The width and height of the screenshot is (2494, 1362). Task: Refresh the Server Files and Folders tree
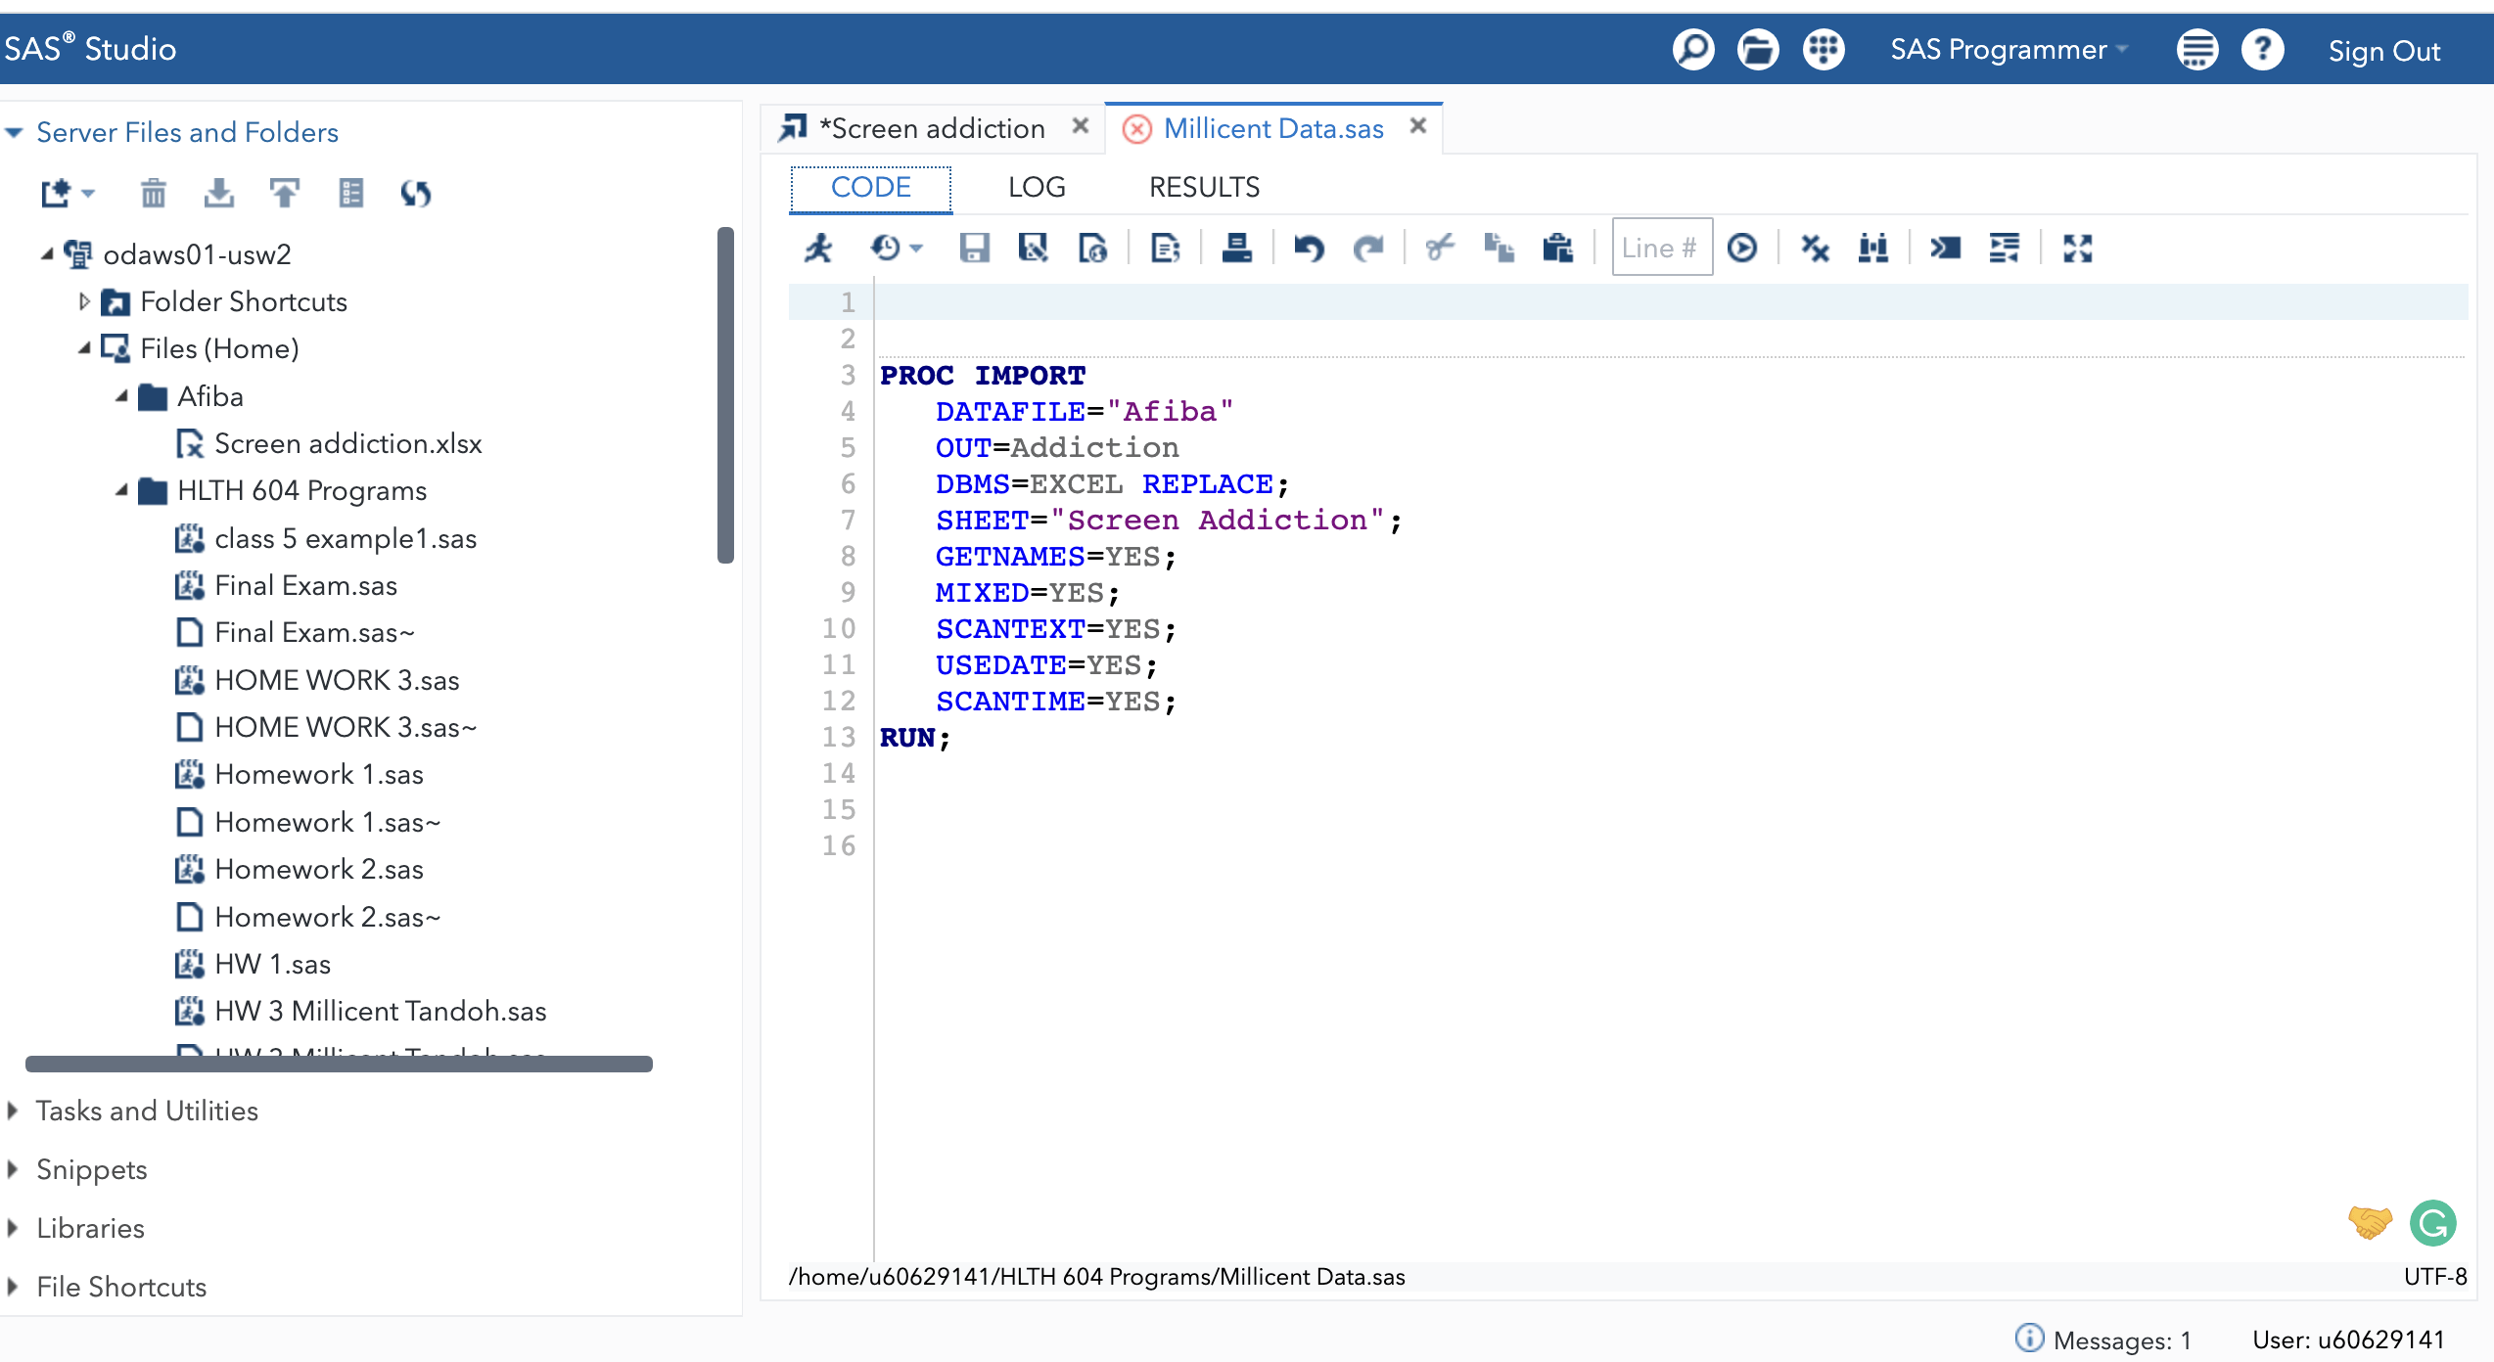tap(415, 193)
